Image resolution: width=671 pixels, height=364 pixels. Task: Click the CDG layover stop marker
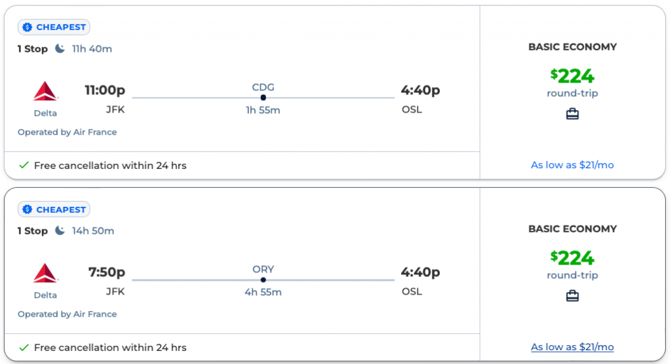[x=263, y=98]
